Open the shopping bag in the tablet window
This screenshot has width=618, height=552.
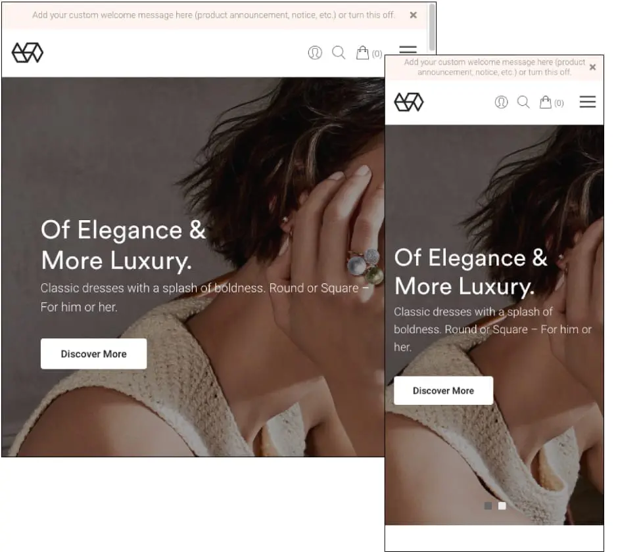click(362, 53)
